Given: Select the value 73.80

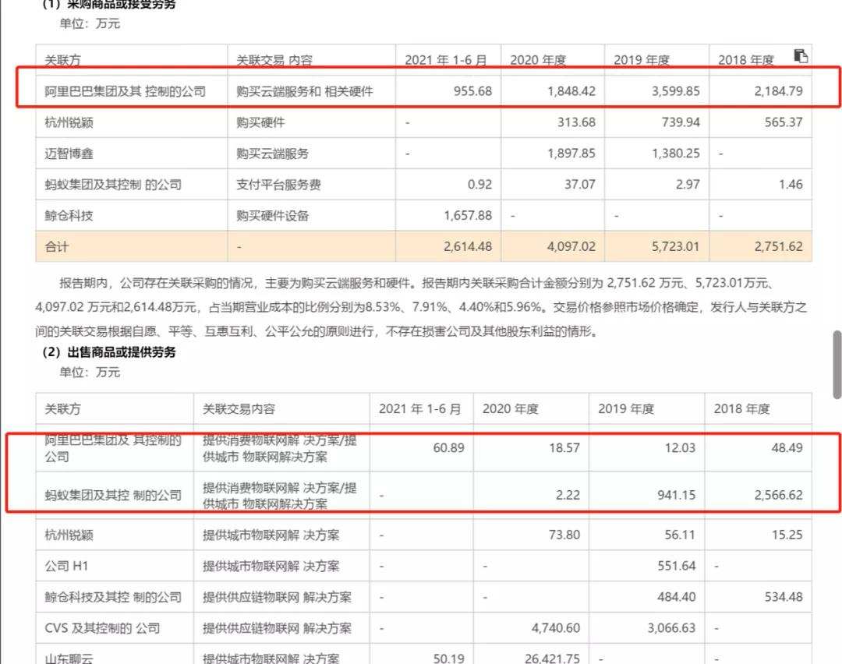Looking at the screenshot, I should [564, 535].
